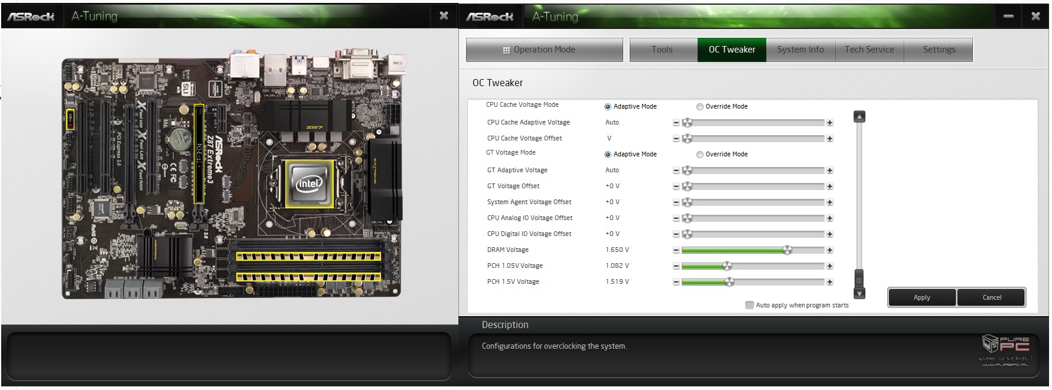Viewport: 1052px width, 390px height.
Task: Click the settings list scrollbar thumb
Action: tap(859, 277)
